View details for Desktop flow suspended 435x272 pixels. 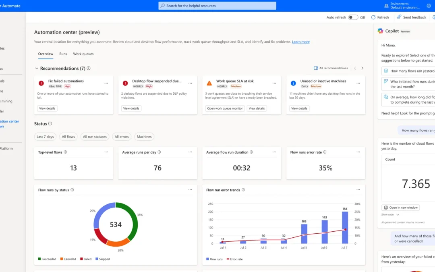click(131, 108)
